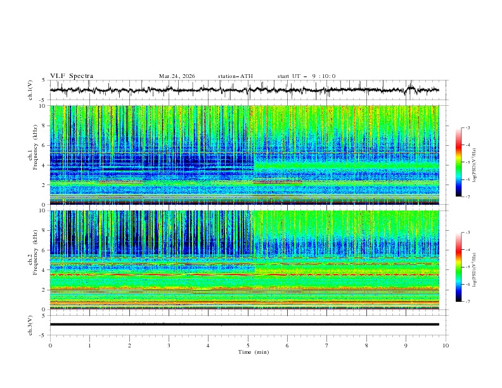Screen dimensions: 502x388
Task: Click the upper PSD color scale bar
Action: coord(458,162)
